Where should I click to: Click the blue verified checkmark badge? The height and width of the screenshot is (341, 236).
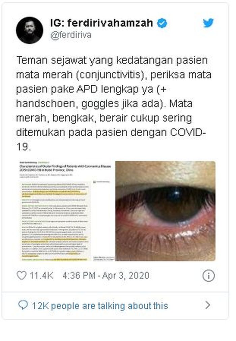(x=162, y=23)
